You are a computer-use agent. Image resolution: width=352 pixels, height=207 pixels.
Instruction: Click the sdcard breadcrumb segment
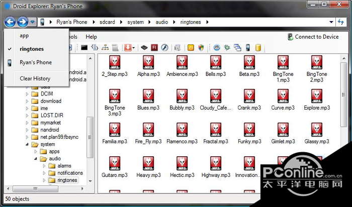(107, 22)
